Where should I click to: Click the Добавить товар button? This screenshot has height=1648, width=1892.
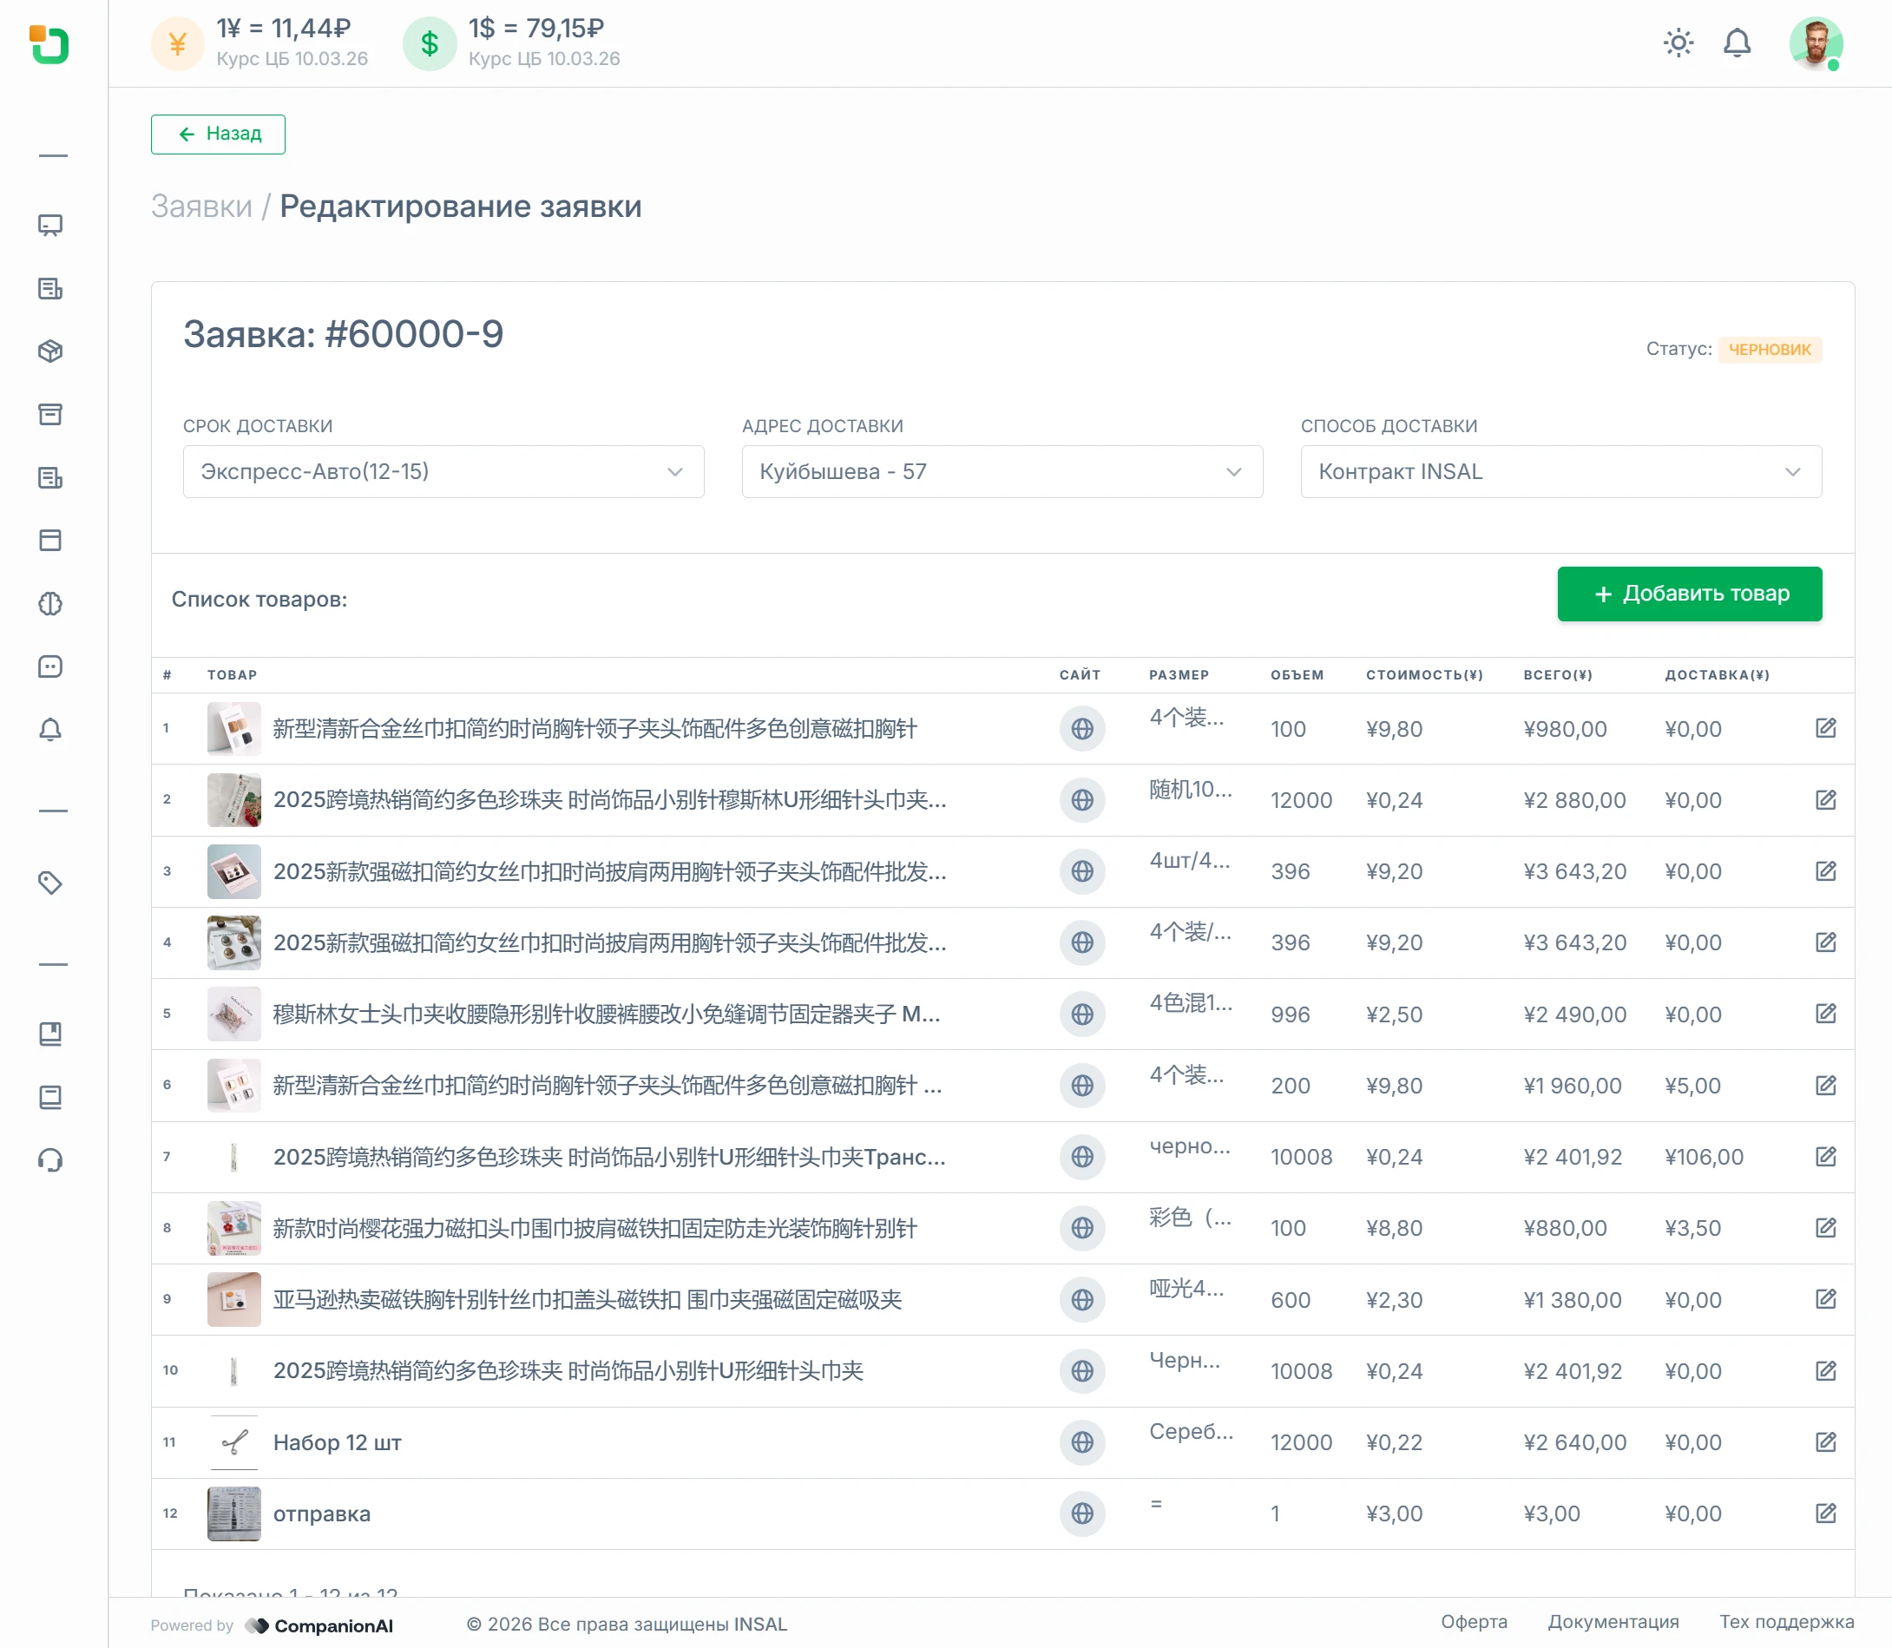click(1689, 594)
